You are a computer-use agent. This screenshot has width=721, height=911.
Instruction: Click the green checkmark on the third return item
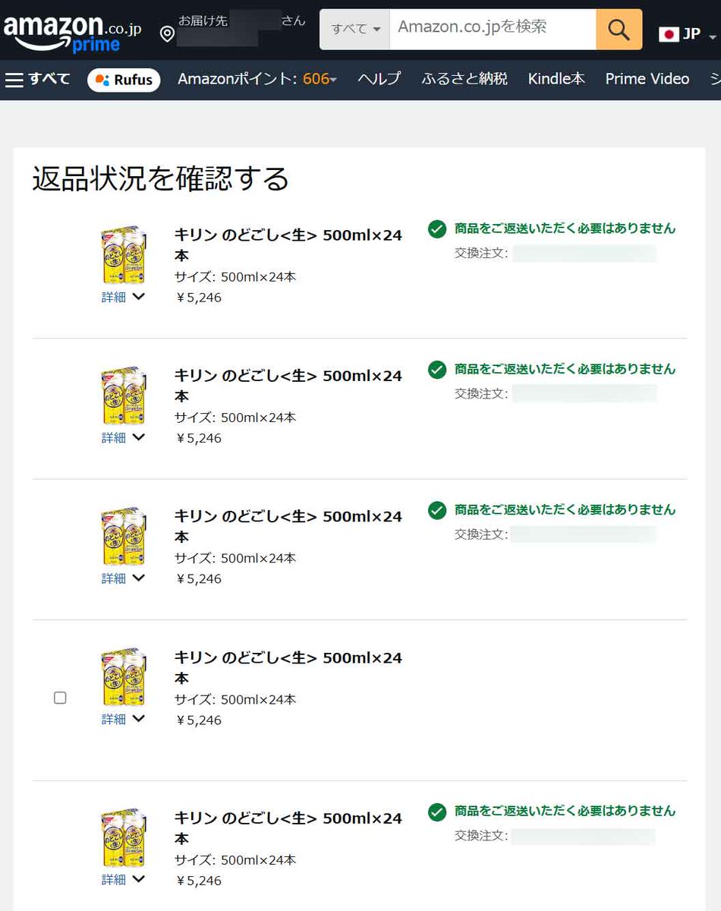coord(437,511)
